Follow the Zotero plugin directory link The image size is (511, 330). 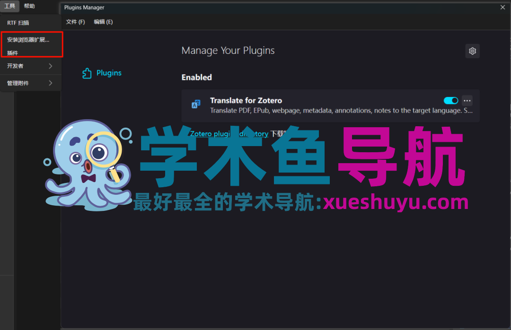point(229,134)
